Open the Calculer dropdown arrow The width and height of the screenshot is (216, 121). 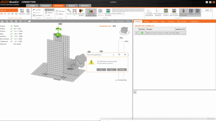[x=75, y=15]
